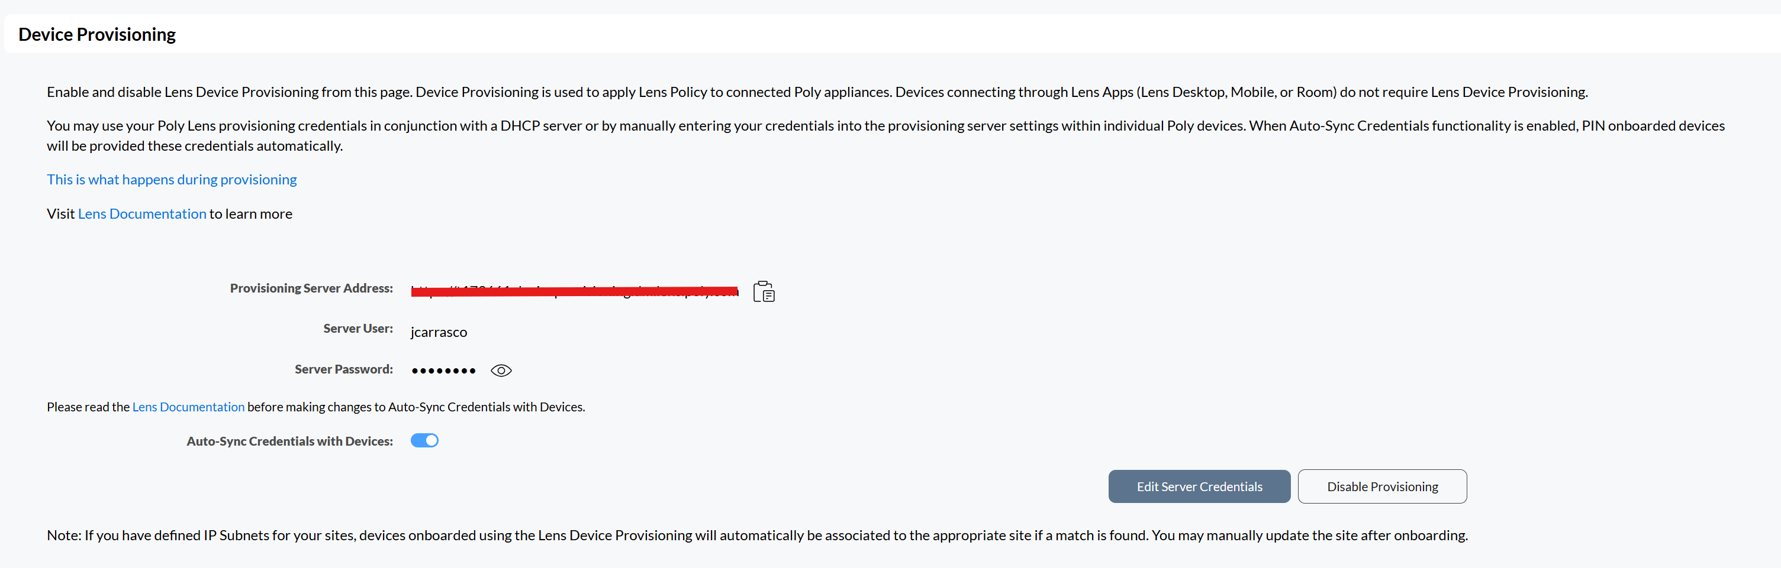This screenshot has width=1781, height=568.
Task: Click Edit Server Credentials button
Action: coord(1199,486)
